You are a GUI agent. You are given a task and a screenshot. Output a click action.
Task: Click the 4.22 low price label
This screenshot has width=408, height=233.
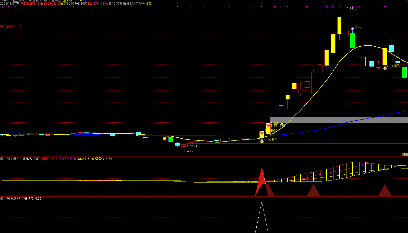coord(190,151)
